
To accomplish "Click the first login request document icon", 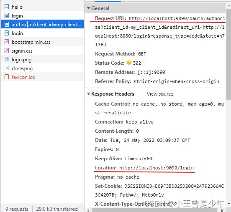I will [x=7, y=15].
